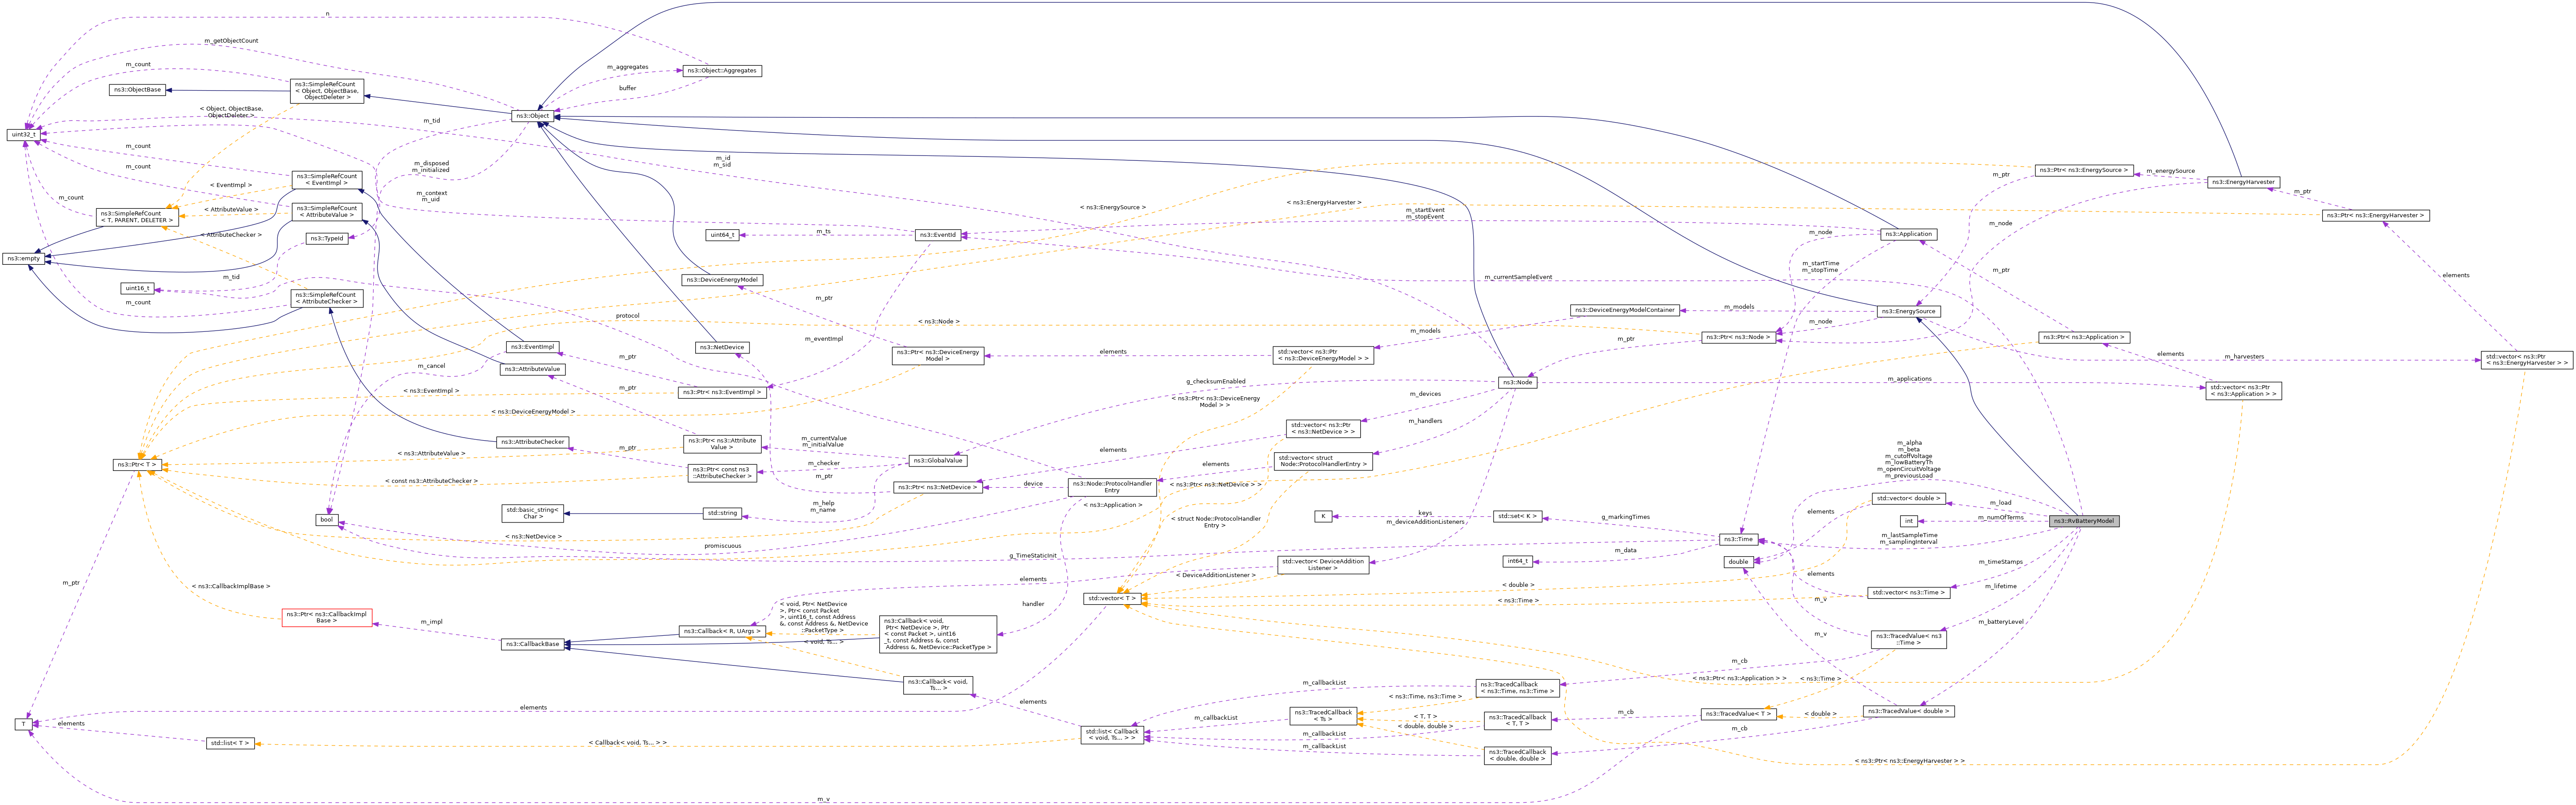Select the gray ns3::RvBatteryModel node
The height and width of the screenshot is (805, 2576).
pos(2084,521)
